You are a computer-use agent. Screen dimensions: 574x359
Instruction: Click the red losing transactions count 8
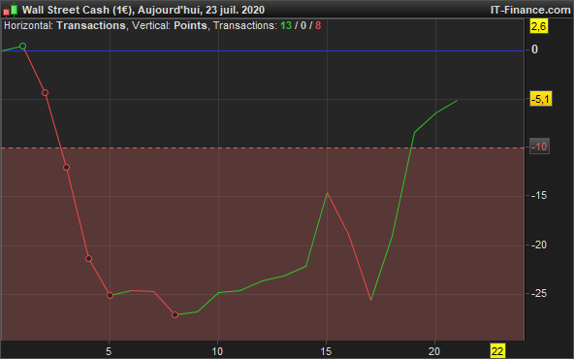tap(318, 25)
